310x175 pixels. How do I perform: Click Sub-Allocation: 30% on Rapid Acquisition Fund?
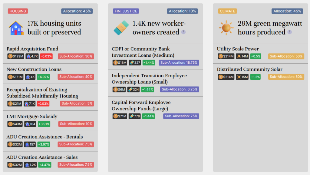click(76, 56)
